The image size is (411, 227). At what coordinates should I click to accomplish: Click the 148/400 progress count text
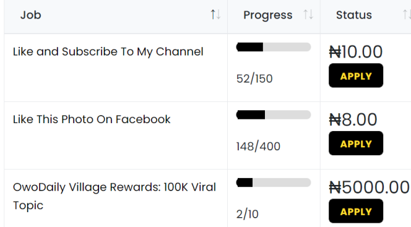click(x=258, y=147)
